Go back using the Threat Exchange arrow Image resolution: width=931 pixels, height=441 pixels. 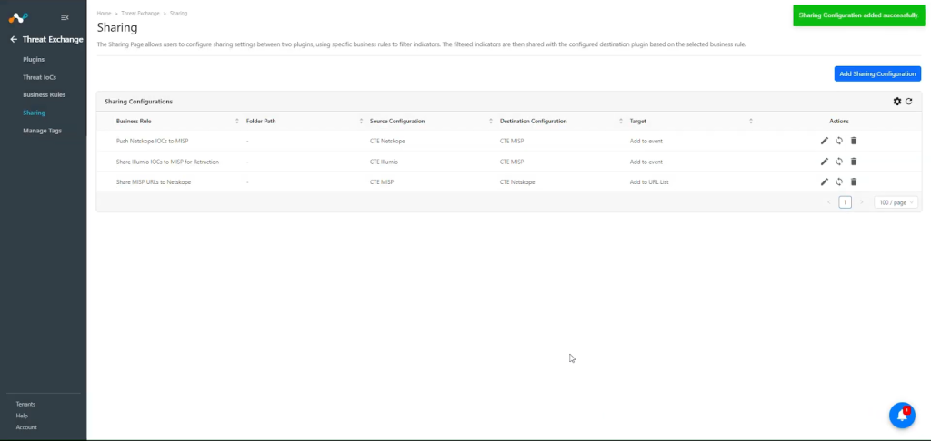[14, 40]
